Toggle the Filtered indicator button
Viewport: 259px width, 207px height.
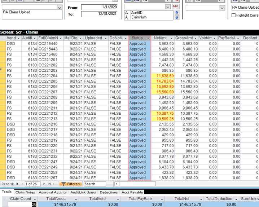click(x=71, y=184)
